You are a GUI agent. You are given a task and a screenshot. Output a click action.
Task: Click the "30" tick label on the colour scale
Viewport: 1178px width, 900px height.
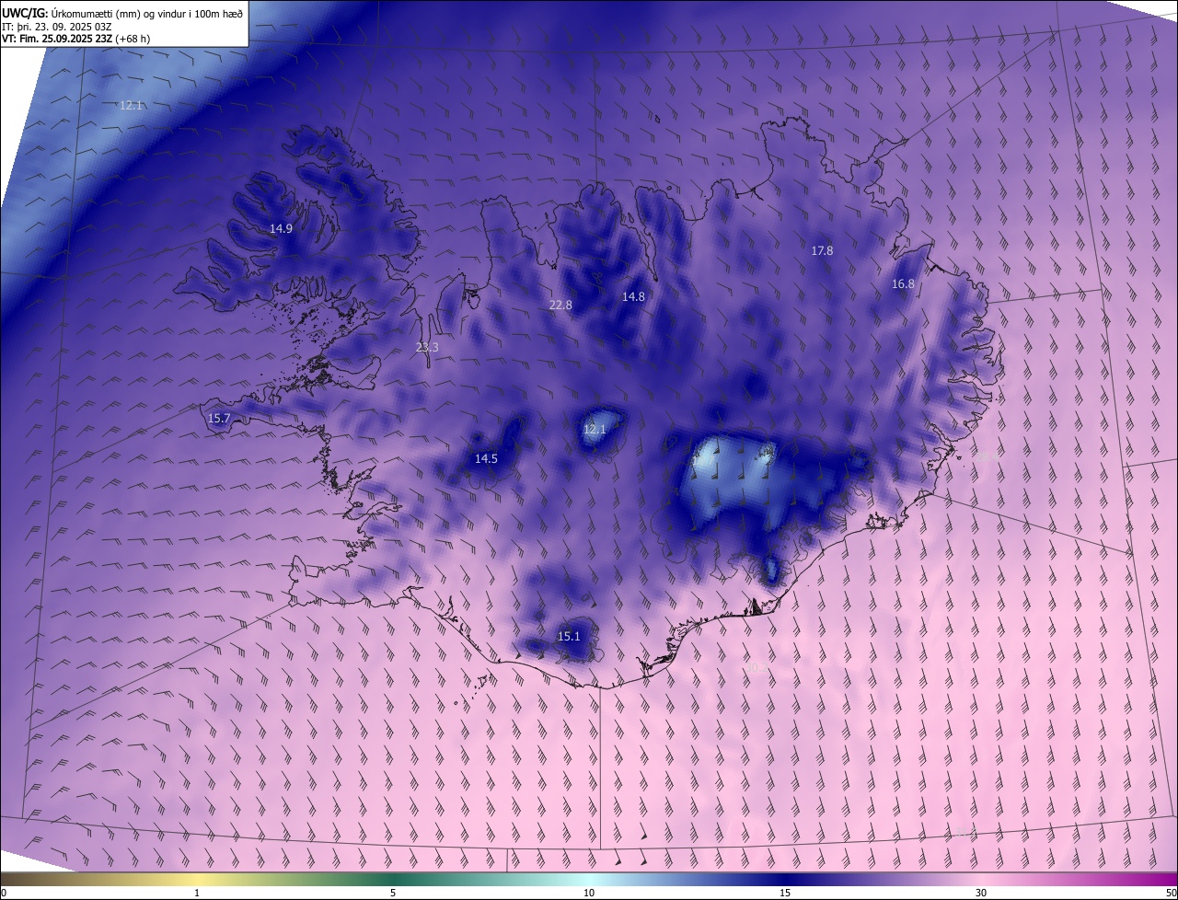pos(981,893)
